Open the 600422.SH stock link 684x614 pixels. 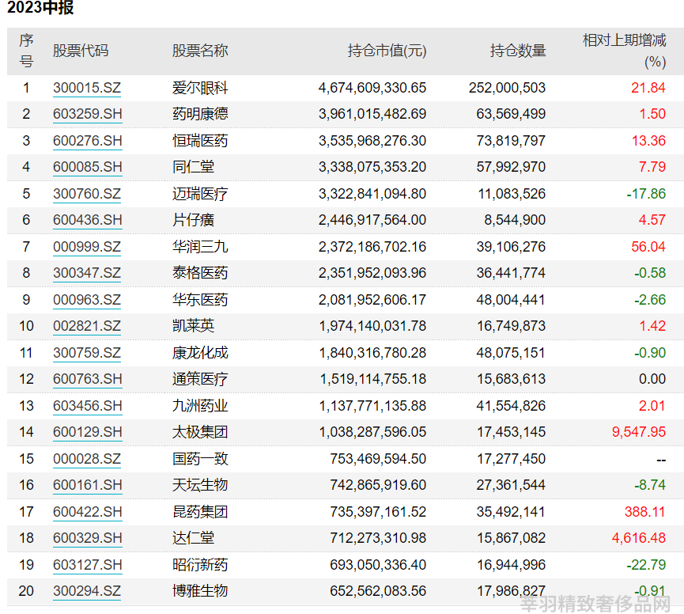point(87,512)
